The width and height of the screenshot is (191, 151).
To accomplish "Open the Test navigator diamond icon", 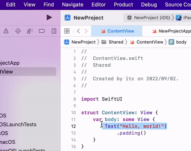I will point(18,31).
